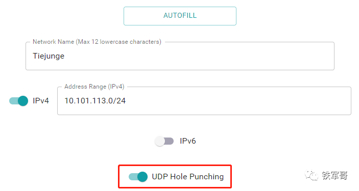
Task: Turn off UDP Hole Punching switch
Action: click(138, 177)
